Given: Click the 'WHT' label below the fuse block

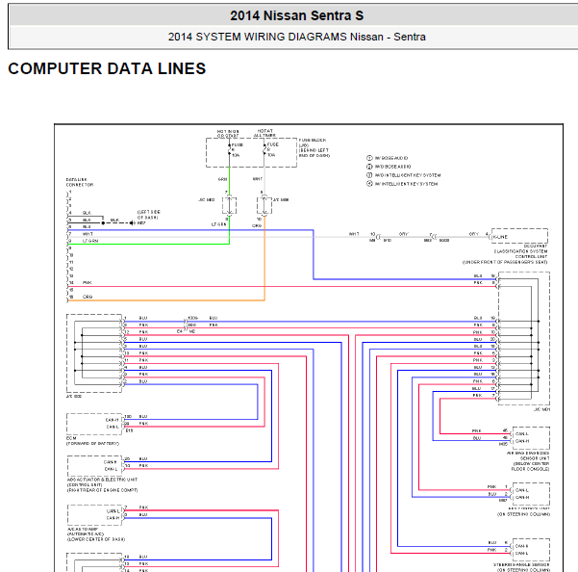Looking at the screenshot, I should click(x=258, y=179).
